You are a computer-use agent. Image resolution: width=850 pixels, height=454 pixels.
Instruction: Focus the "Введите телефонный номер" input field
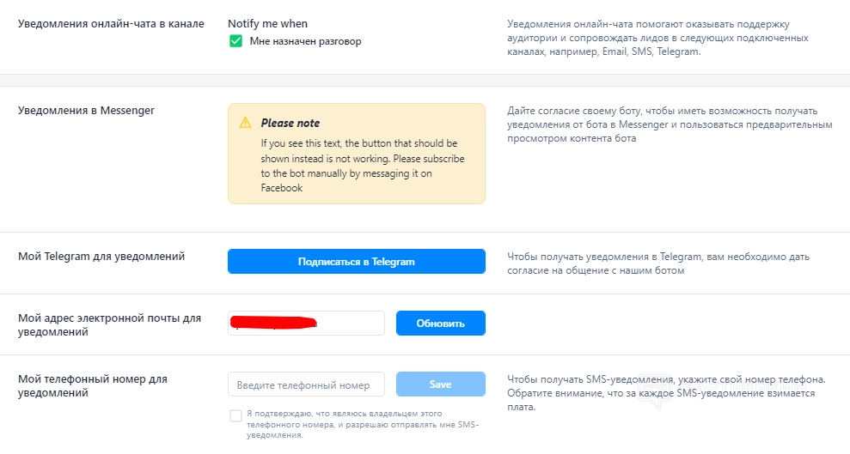pos(305,384)
